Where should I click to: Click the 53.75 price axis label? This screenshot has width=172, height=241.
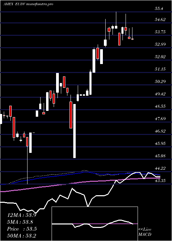click(160, 32)
